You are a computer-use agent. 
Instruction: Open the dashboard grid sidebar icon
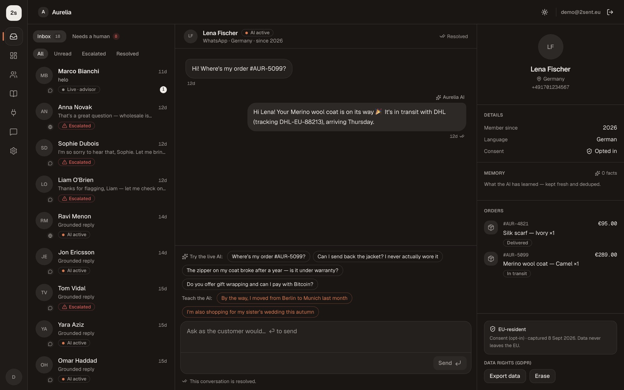tap(13, 56)
